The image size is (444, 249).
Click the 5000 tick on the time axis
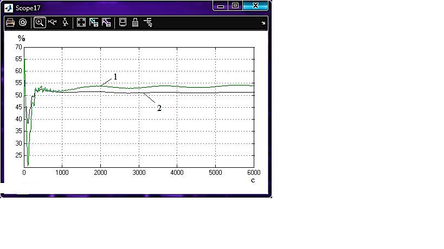215,173
